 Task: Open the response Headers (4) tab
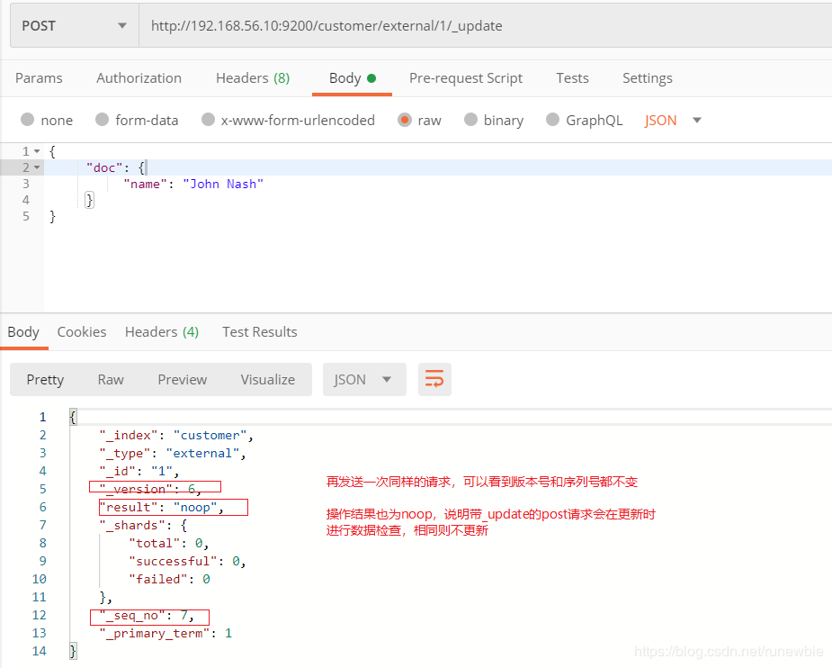pyautogui.click(x=162, y=332)
